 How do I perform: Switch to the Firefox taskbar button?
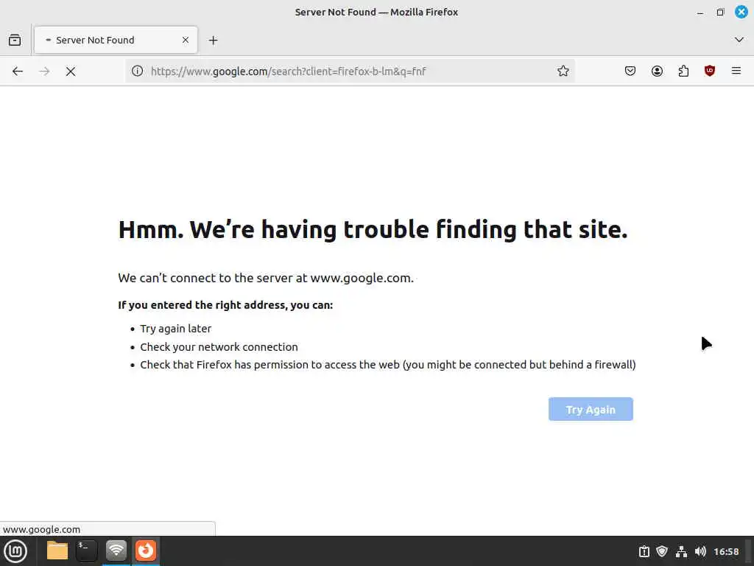(x=146, y=551)
